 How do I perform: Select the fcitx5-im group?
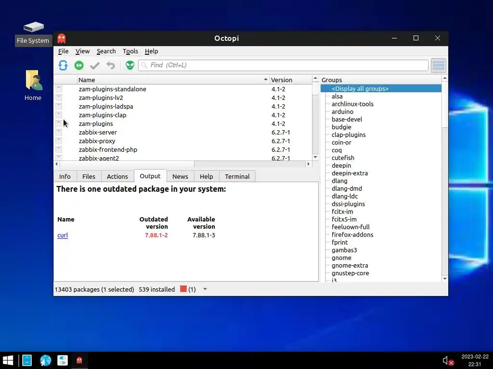(344, 219)
